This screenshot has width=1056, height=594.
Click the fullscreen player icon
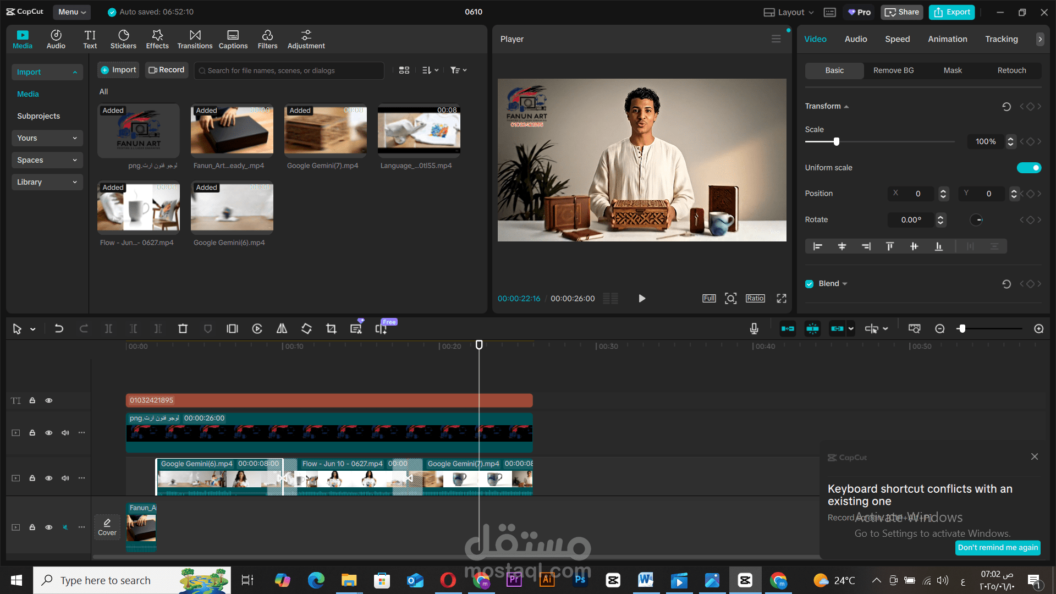tap(782, 299)
